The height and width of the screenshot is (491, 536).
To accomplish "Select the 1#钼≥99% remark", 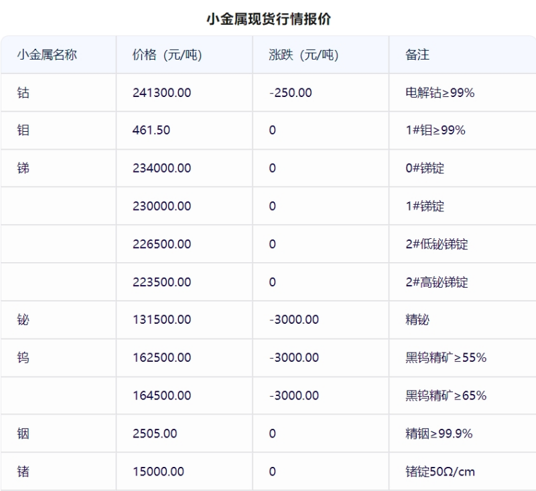I will [x=435, y=130].
